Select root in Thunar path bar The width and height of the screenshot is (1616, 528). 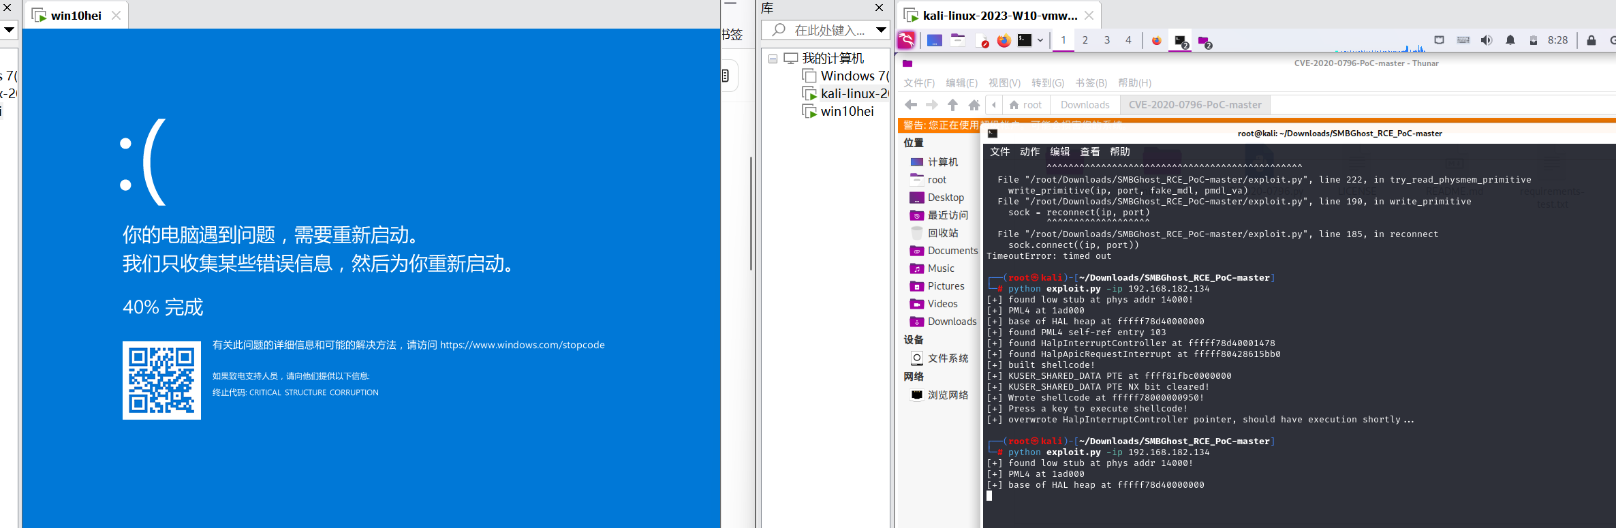[x=1025, y=105]
